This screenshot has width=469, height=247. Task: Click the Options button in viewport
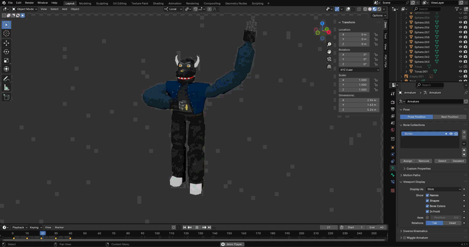click(x=379, y=16)
